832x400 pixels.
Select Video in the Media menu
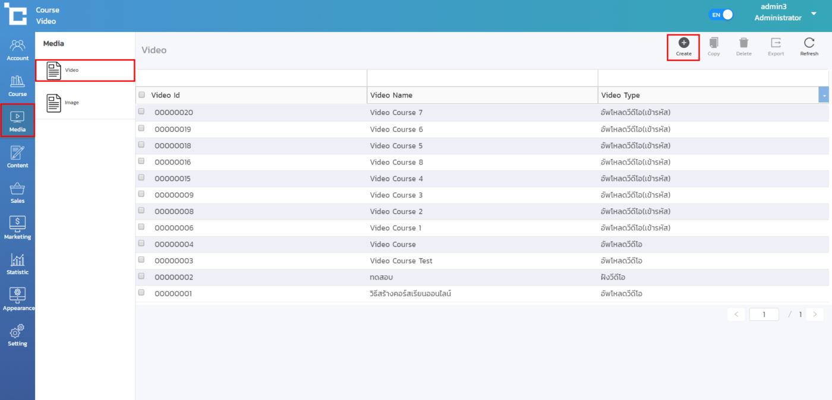[x=71, y=70]
